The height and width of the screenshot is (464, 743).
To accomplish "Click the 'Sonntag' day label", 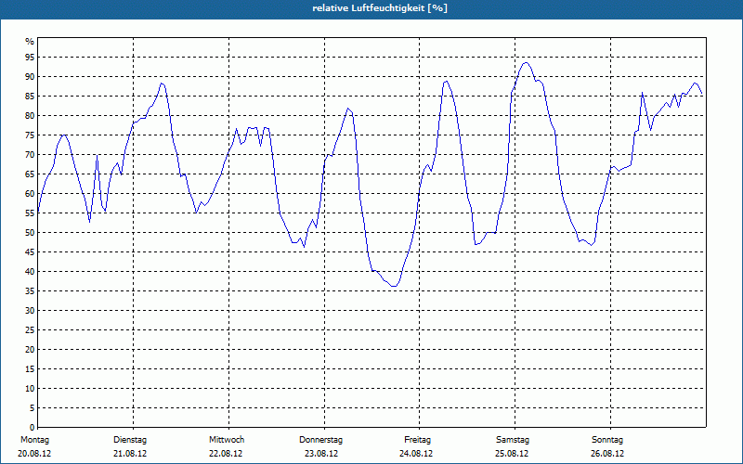I will click(x=607, y=440).
